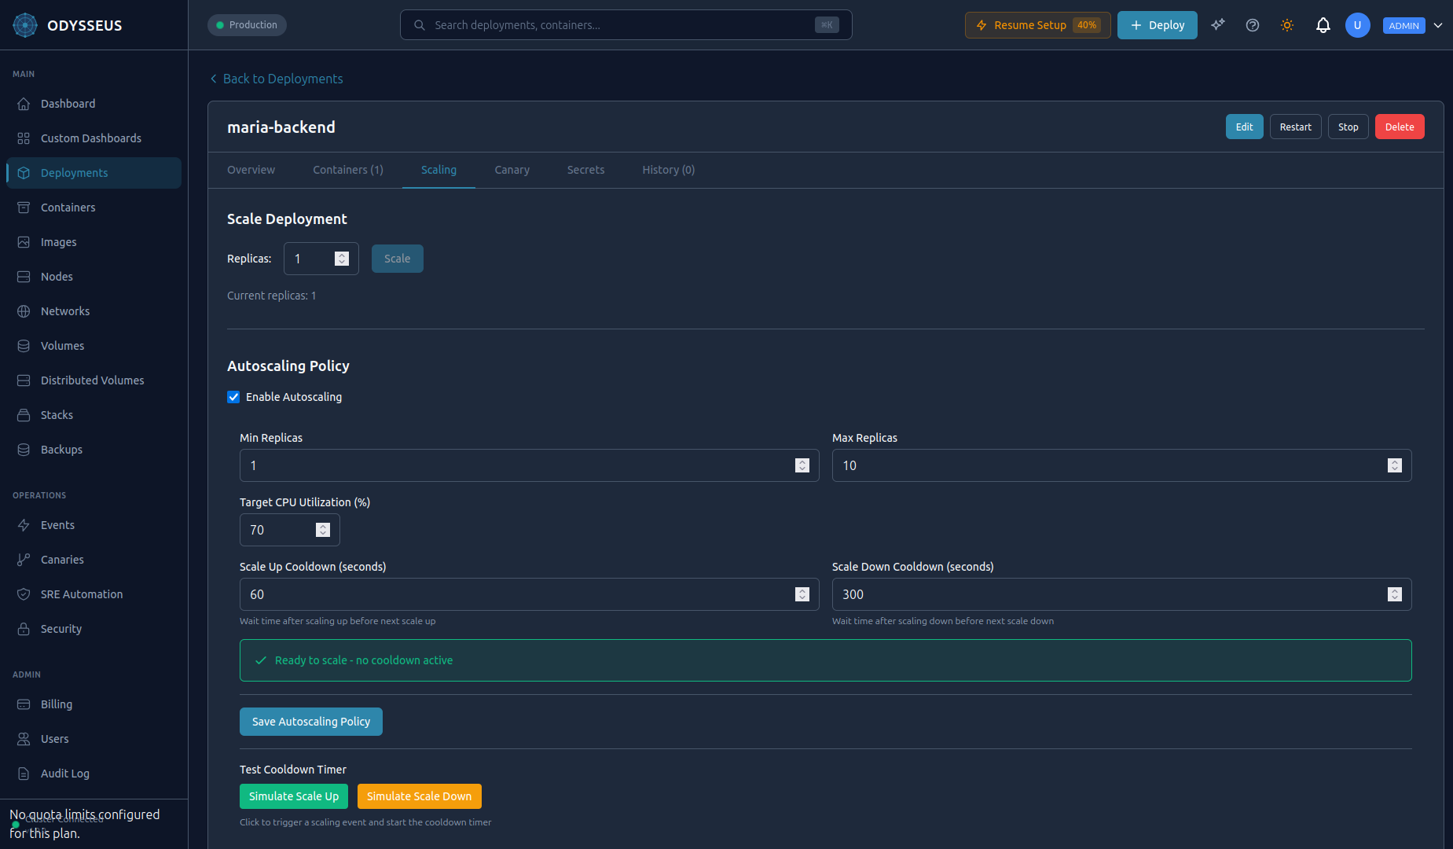1453x849 pixels.
Task: Toggle the theme with the sun icon
Action: (x=1287, y=24)
